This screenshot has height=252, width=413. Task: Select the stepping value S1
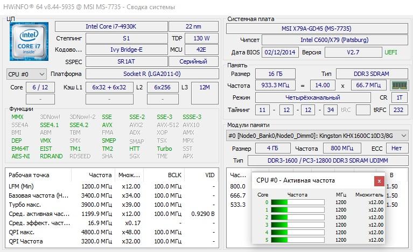pos(127,38)
